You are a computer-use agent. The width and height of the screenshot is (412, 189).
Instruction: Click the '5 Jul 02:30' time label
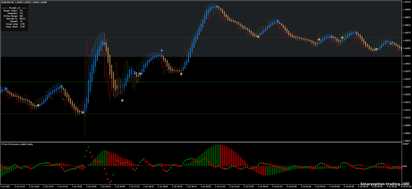[x=306, y=187]
